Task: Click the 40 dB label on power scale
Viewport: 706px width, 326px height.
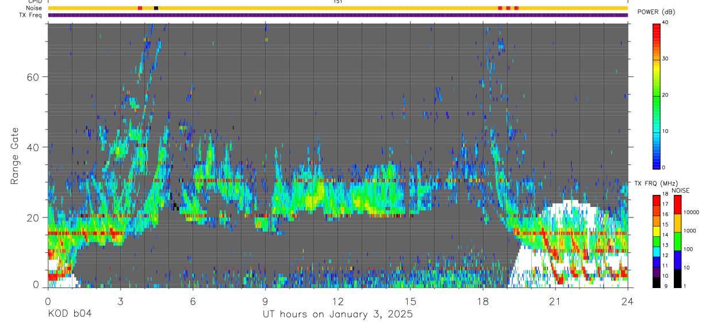Action: click(x=665, y=22)
